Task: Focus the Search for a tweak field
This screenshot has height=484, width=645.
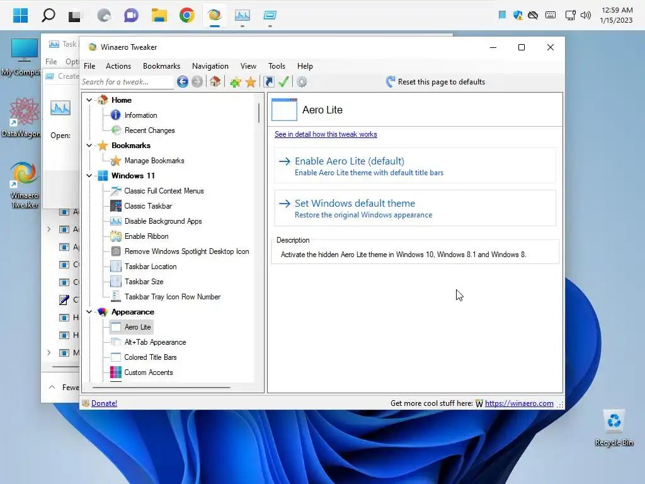Action: point(127,82)
